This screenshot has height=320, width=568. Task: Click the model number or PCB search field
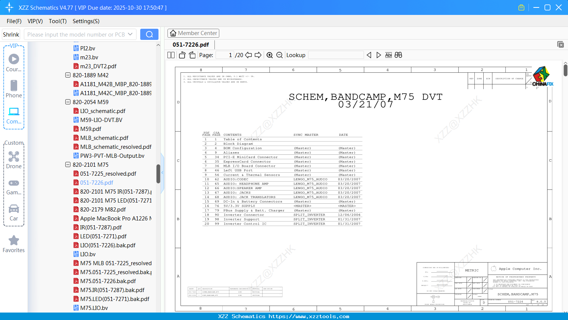pyautogui.click(x=76, y=34)
